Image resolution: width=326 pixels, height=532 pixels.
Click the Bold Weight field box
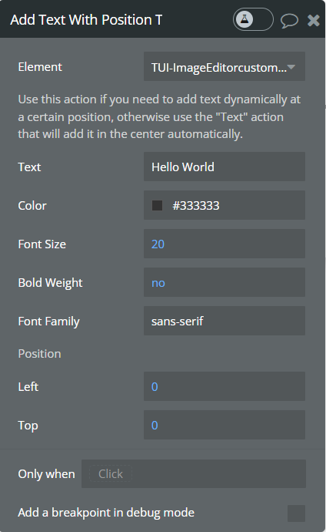[x=225, y=282]
